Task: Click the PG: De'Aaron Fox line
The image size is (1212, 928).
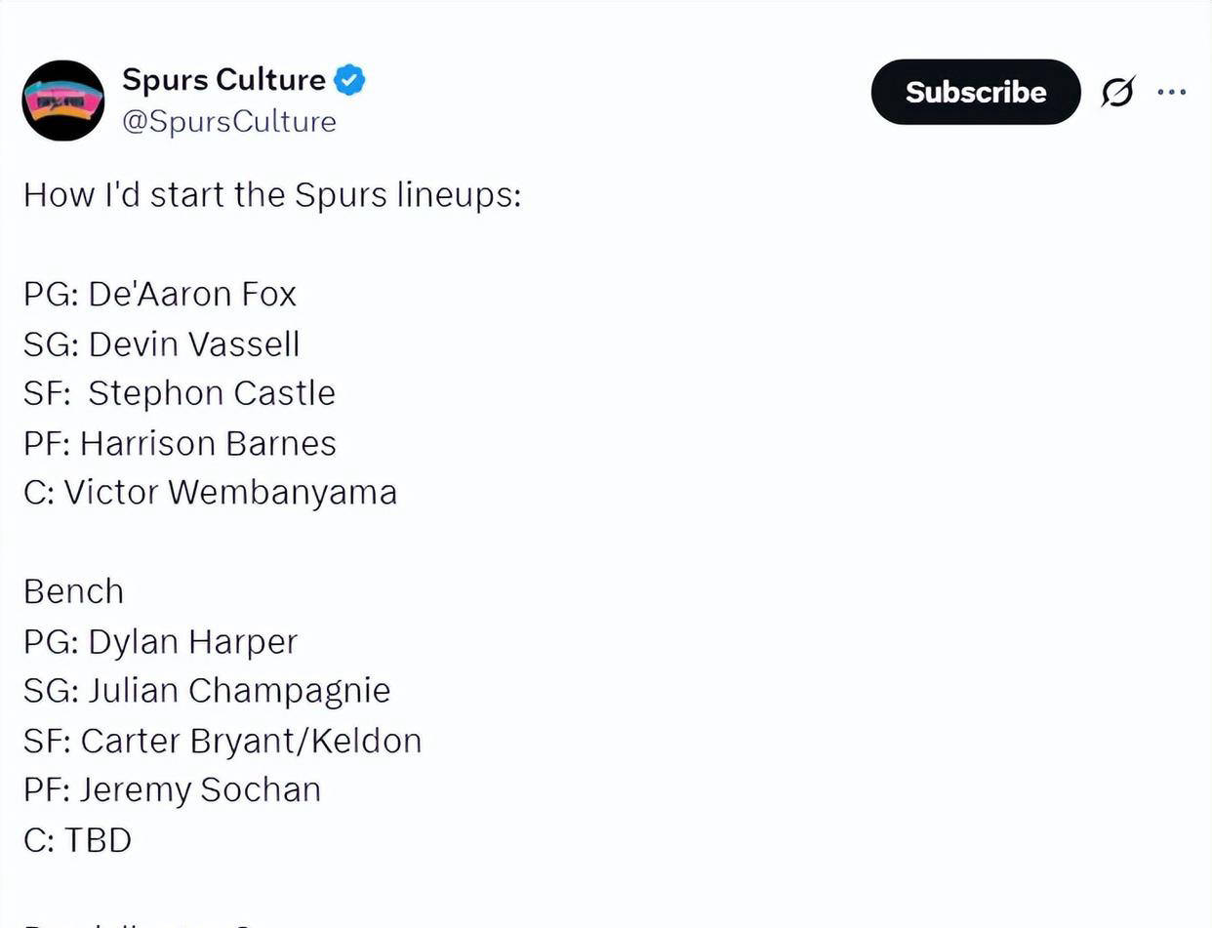Action: [x=160, y=294]
